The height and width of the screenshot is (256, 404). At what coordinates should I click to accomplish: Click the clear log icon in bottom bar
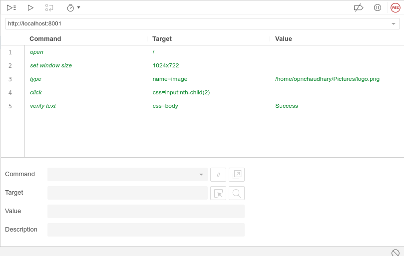pos(395,253)
